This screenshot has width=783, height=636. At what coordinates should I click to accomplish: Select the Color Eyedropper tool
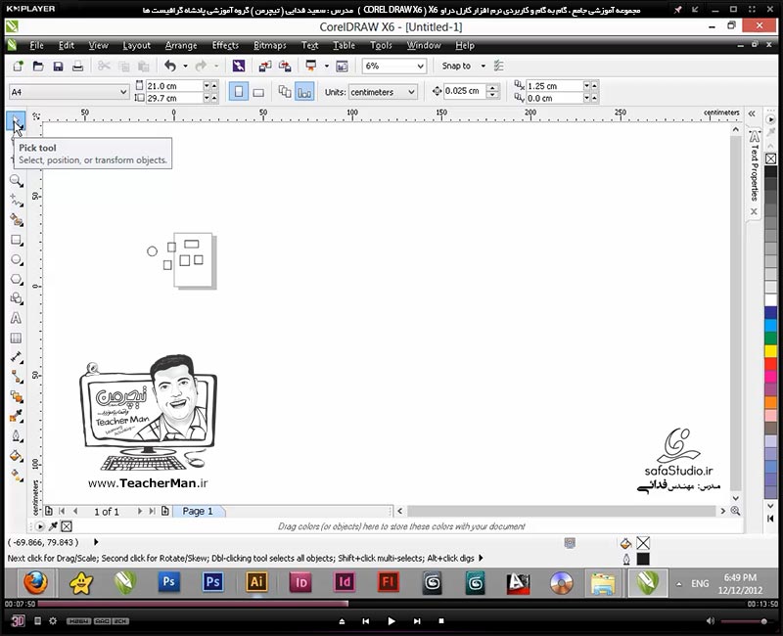(16, 417)
